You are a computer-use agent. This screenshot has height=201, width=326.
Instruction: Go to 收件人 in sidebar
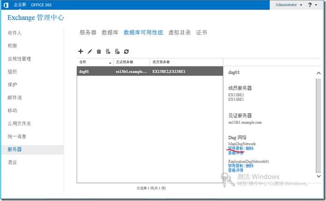[x=15, y=33]
